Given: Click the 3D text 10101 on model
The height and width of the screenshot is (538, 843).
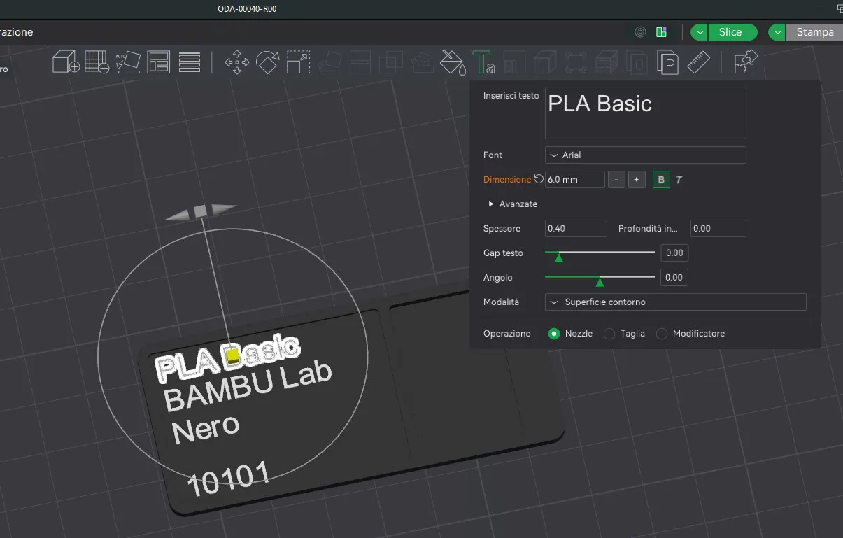Looking at the screenshot, I should tap(228, 479).
